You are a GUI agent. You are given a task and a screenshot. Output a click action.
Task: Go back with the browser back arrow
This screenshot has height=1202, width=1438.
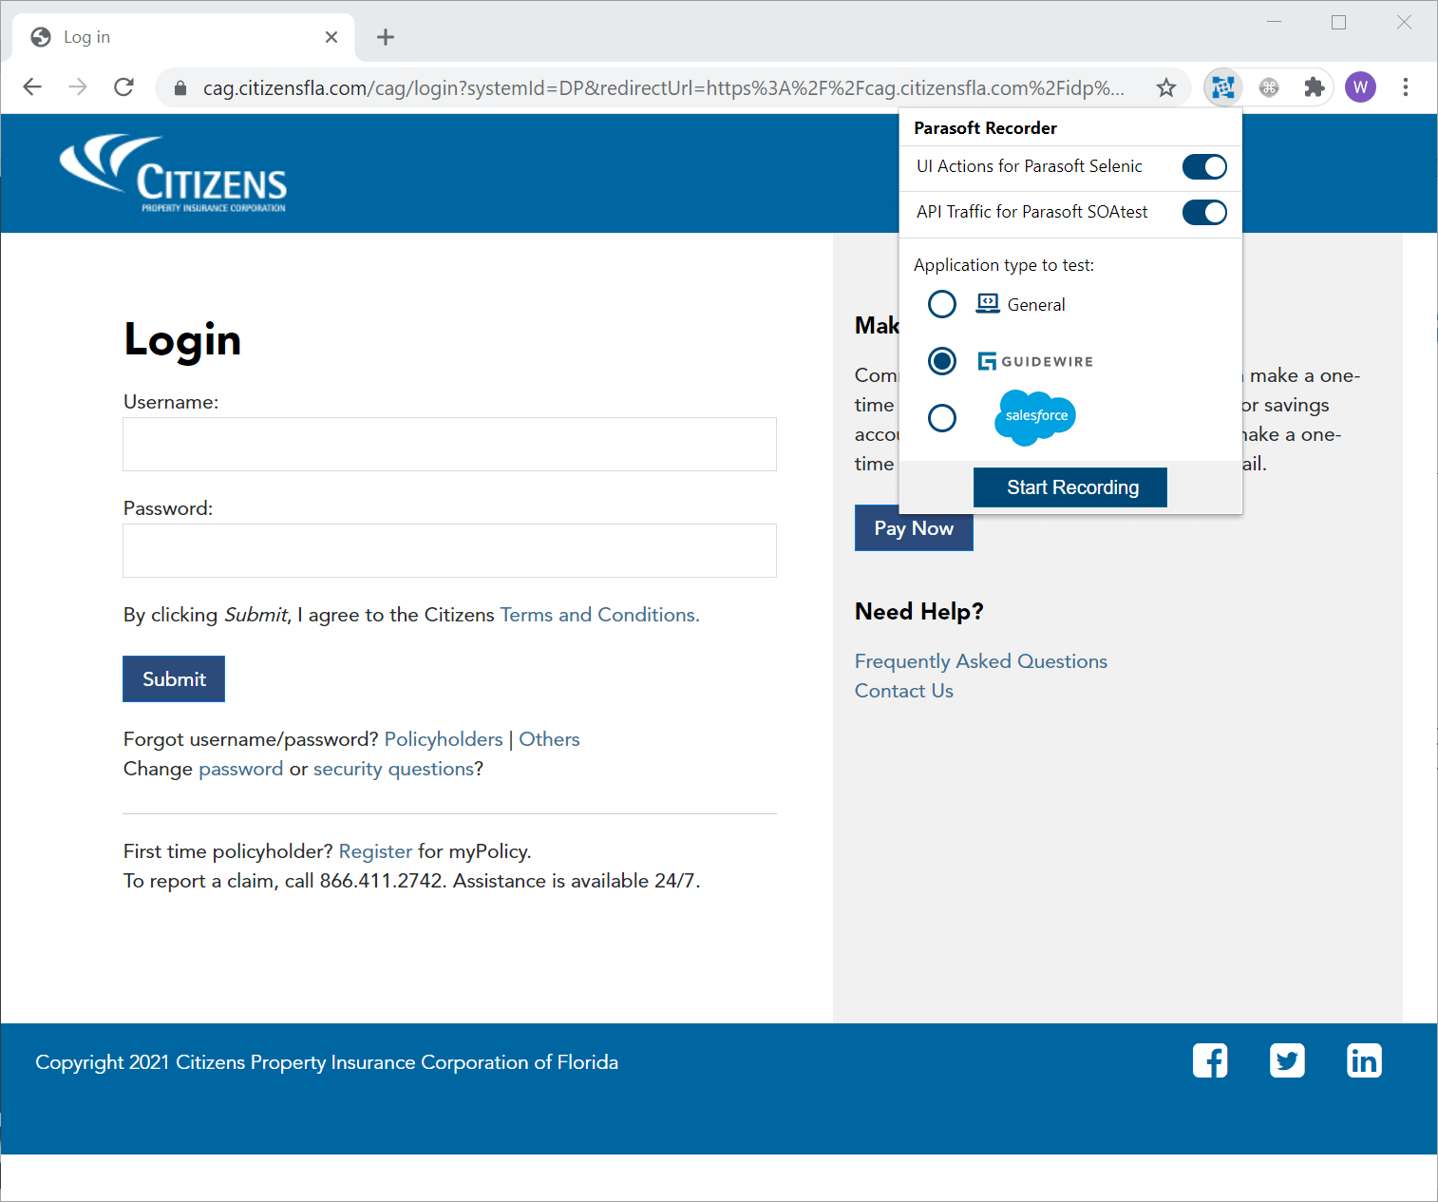(x=32, y=87)
